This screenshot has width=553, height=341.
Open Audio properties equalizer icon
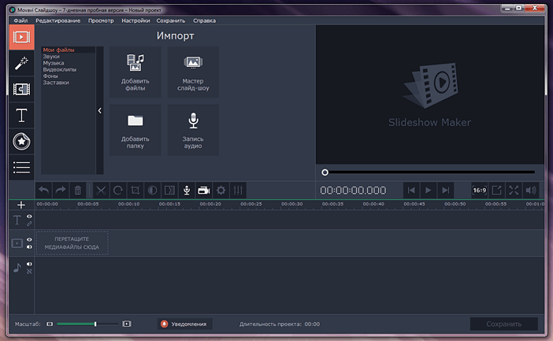click(x=238, y=191)
